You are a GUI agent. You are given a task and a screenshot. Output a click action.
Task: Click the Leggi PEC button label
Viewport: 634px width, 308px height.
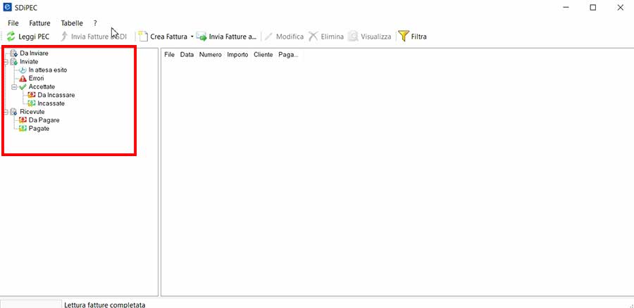(34, 37)
